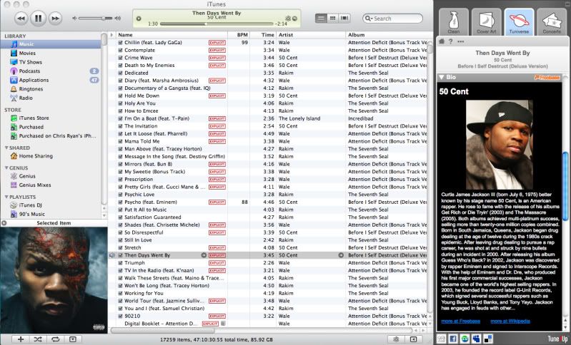Hide the artwork viewer panel
Screen dimensions: 571x345
pos(73,339)
